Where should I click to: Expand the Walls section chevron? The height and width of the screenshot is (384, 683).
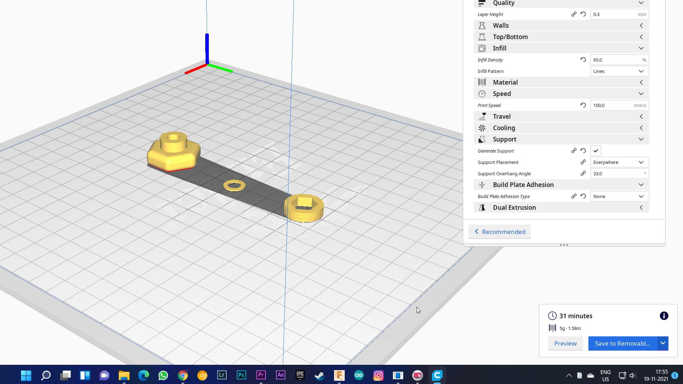[x=641, y=26]
